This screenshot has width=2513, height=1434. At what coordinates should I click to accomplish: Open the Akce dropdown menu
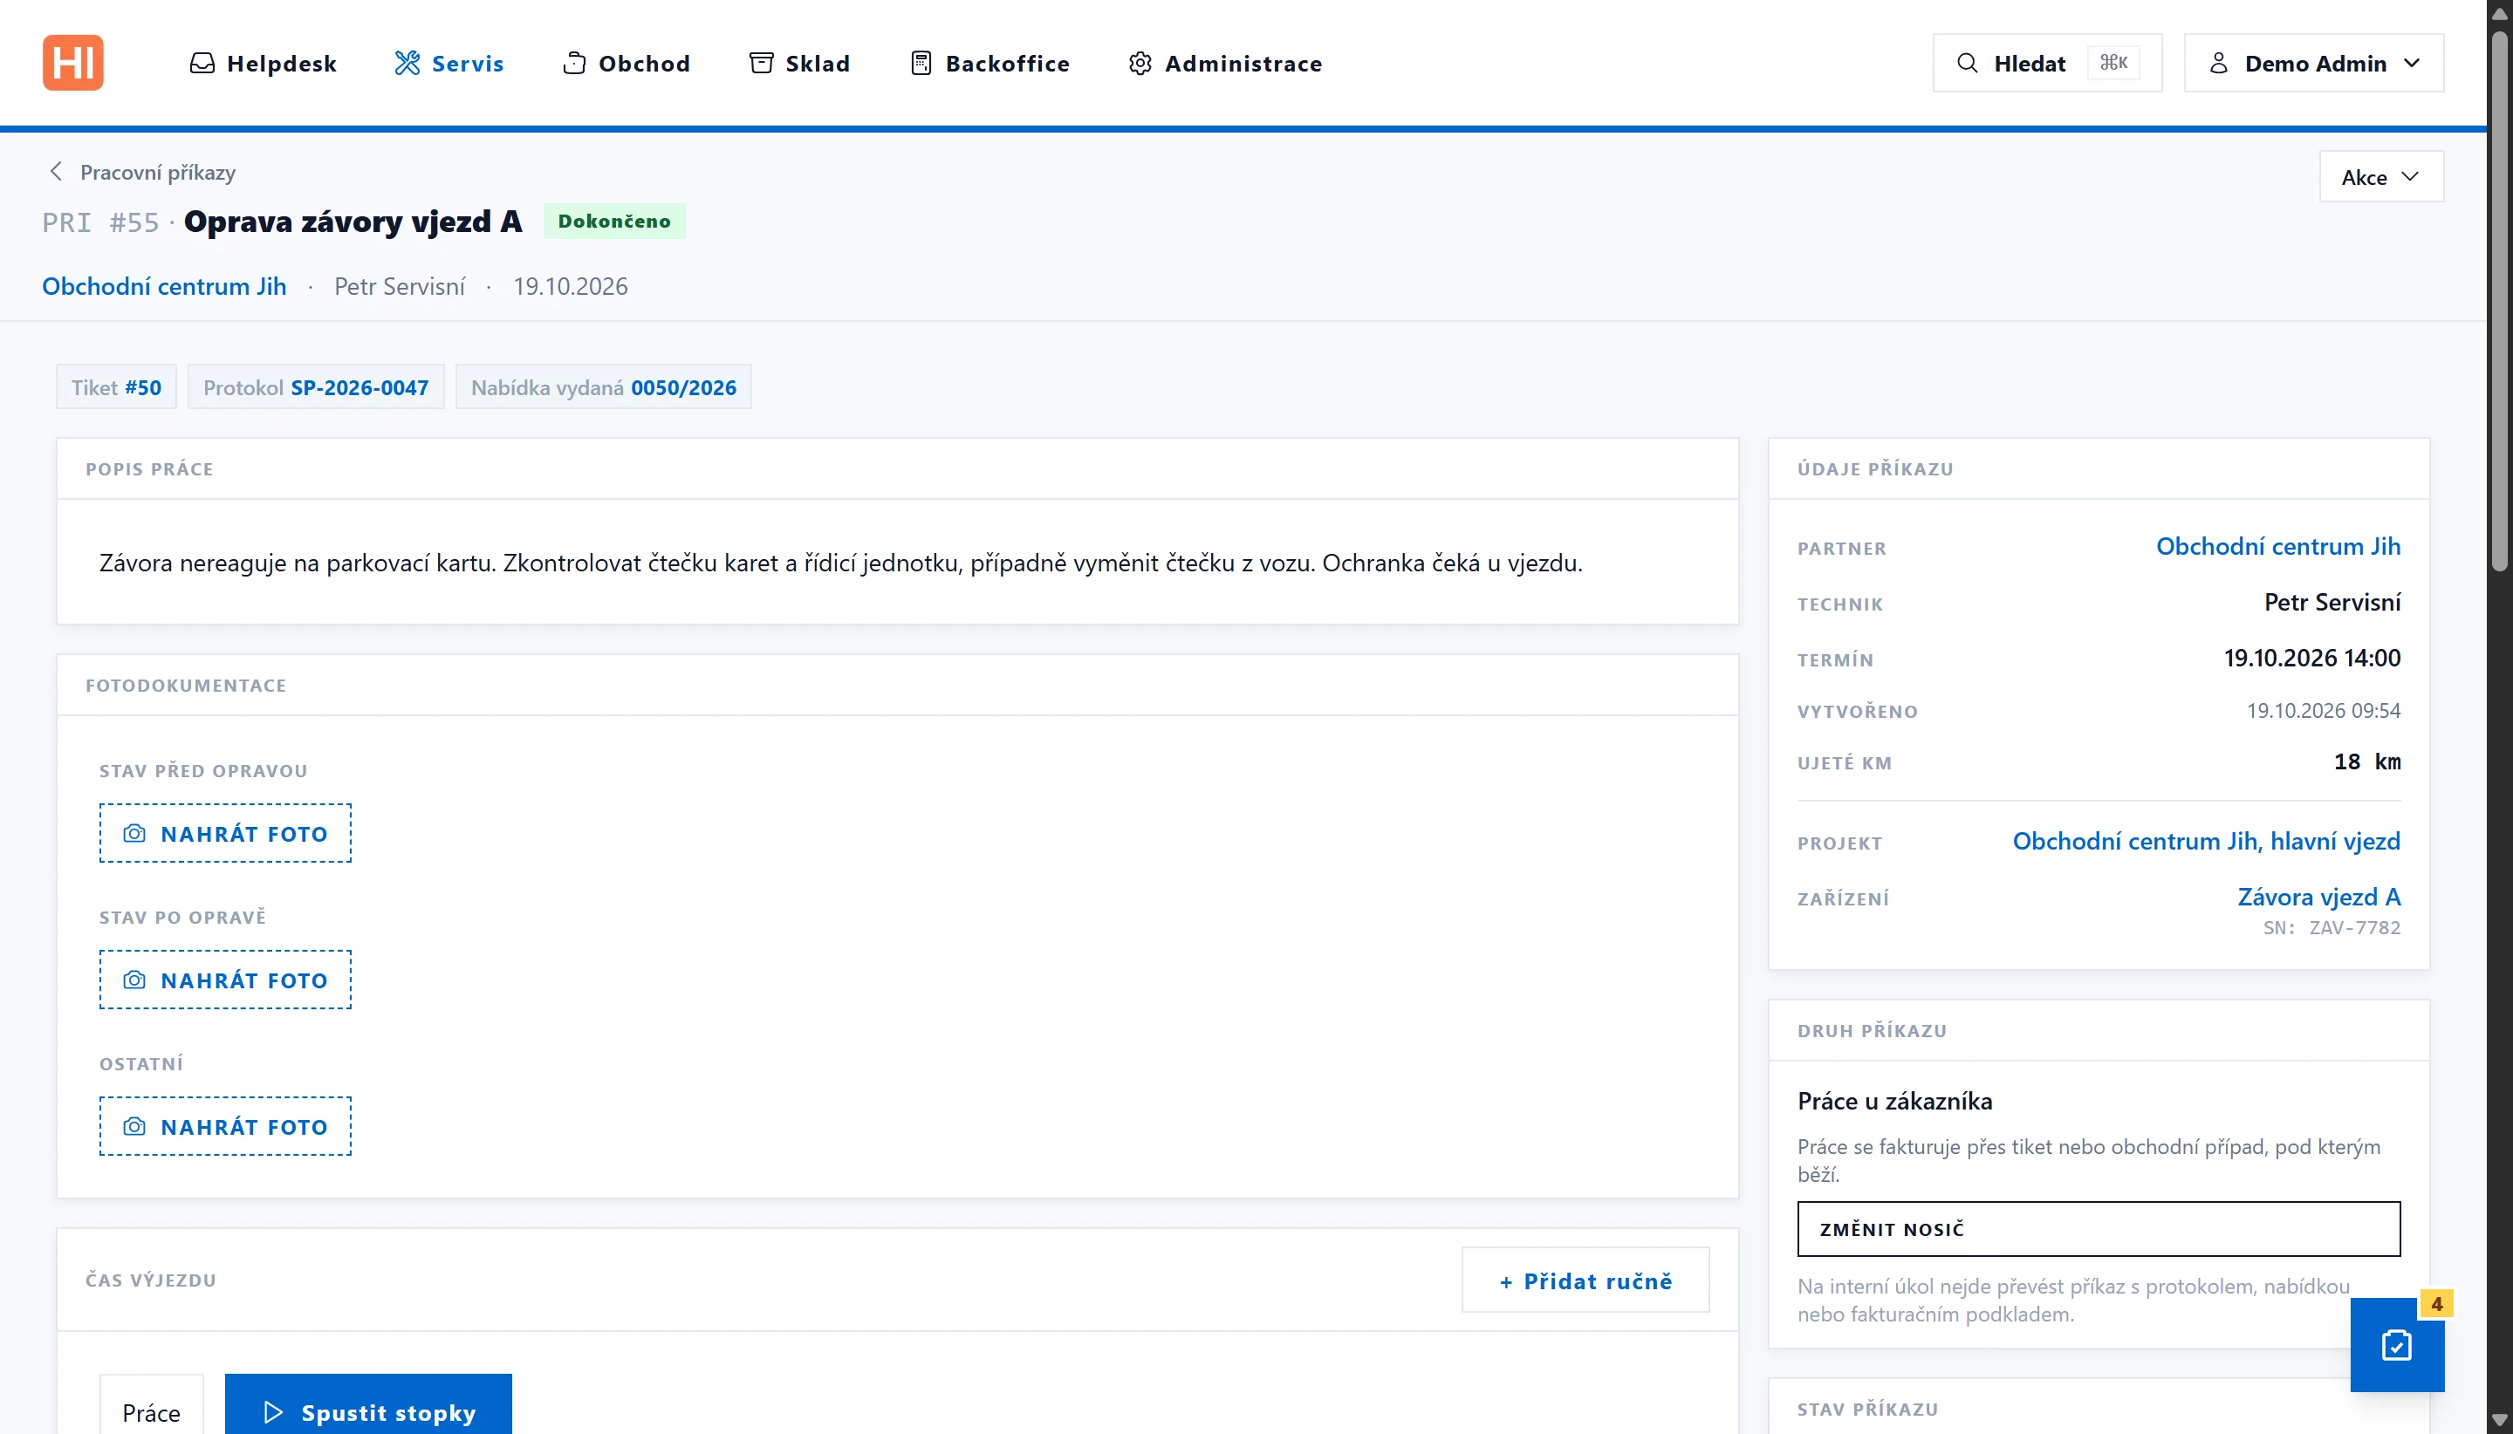point(2381,177)
